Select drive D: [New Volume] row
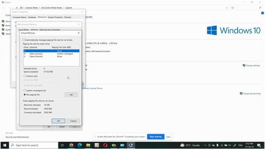The height and width of the screenshot is (149, 265). (x=51, y=54)
